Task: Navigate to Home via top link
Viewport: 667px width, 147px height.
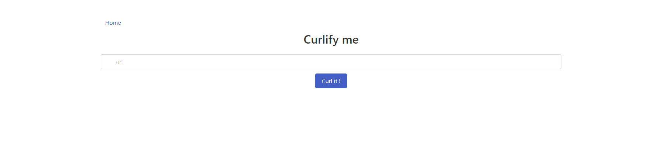Action: coord(113,23)
